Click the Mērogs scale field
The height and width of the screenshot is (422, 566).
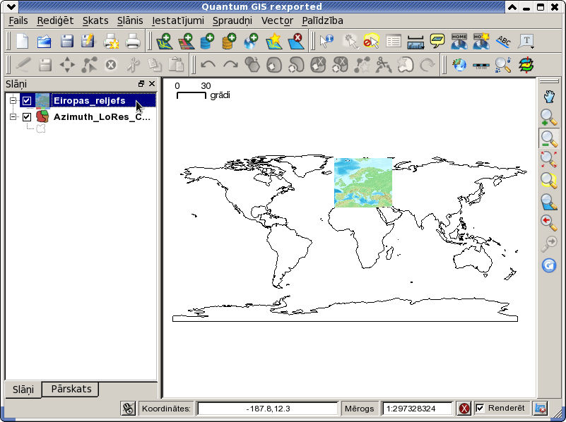point(417,409)
